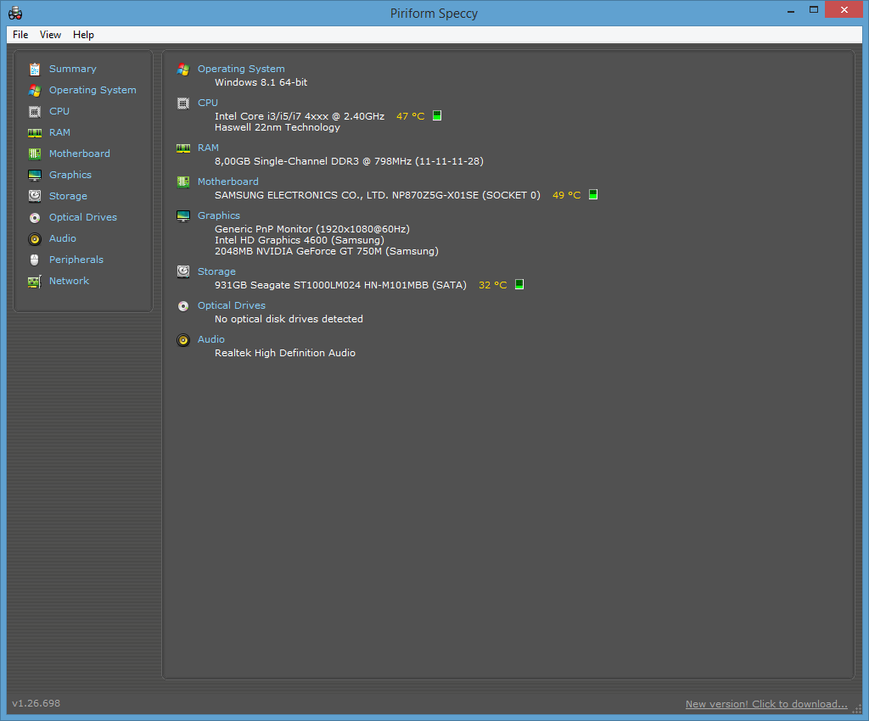Screen dimensions: 869x721
Task: Click the new version download link
Action: click(766, 704)
